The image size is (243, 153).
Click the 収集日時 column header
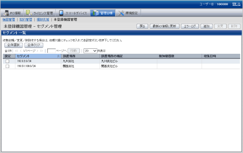(221, 56)
